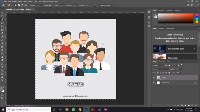Select the Path Selection tool

coord(2,70)
